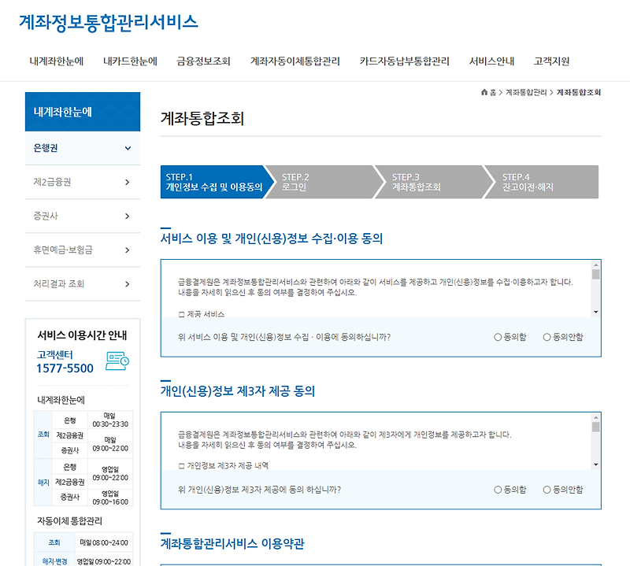Click the 영업일 09:00~16:00 hours cell
Image resolution: width=630 pixels, height=566 pixels.
pyautogui.click(x=110, y=498)
